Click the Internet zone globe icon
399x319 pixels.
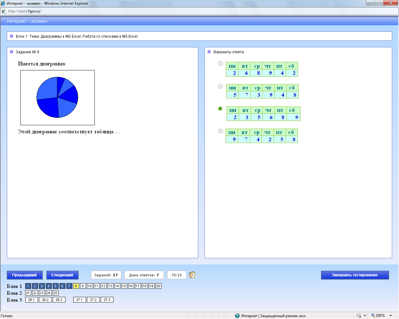click(238, 316)
